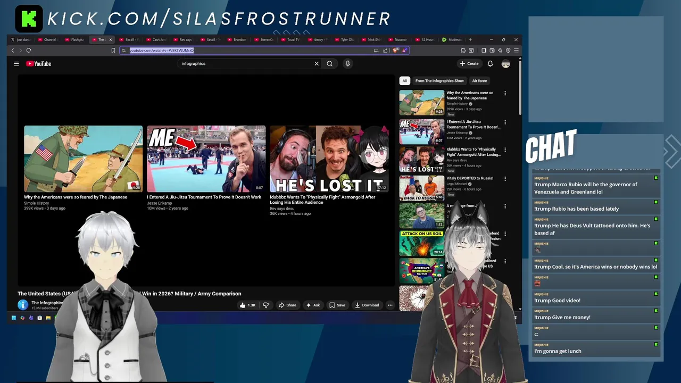Save the video to a playlist

tap(337, 305)
